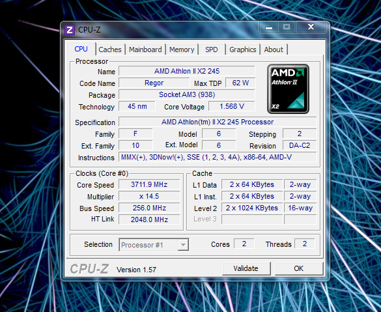Click the HT Link value 2048.0 MHz
Image resolution: width=381 pixels, height=312 pixels.
tap(149, 220)
